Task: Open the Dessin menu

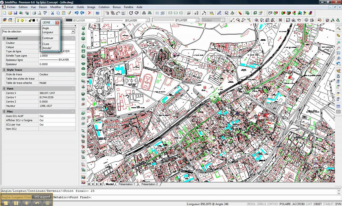Action: click(x=43, y=7)
